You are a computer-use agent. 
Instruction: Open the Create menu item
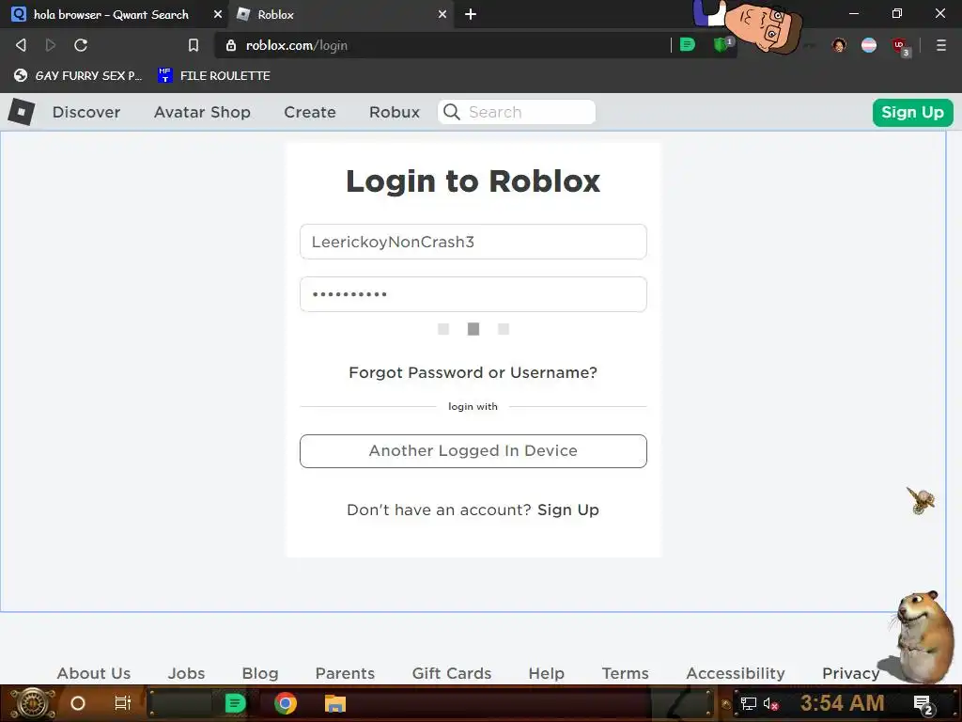tap(310, 113)
